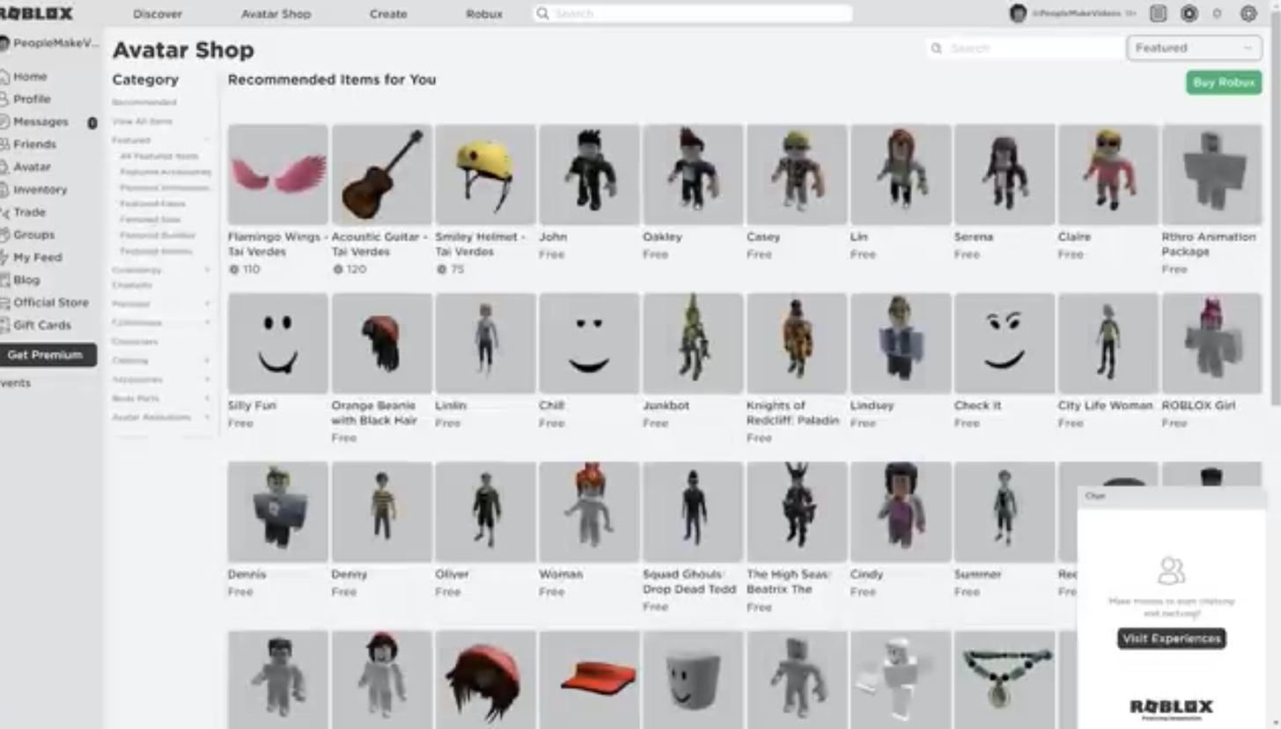Open the settings gear icon in header
This screenshot has height=729, width=1281.
click(1248, 13)
